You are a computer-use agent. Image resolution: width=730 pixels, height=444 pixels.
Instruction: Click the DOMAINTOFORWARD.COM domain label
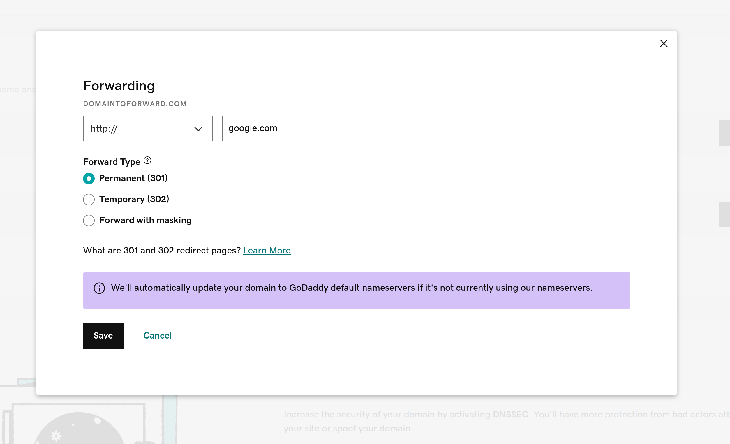135,104
